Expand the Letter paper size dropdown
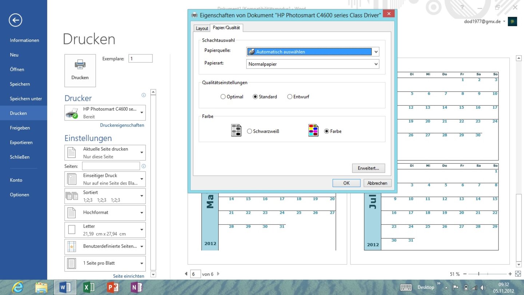Image resolution: width=524 pixels, height=295 pixels. tap(105, 230)
